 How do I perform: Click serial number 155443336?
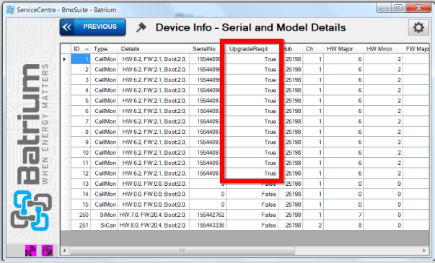[208, 225]
